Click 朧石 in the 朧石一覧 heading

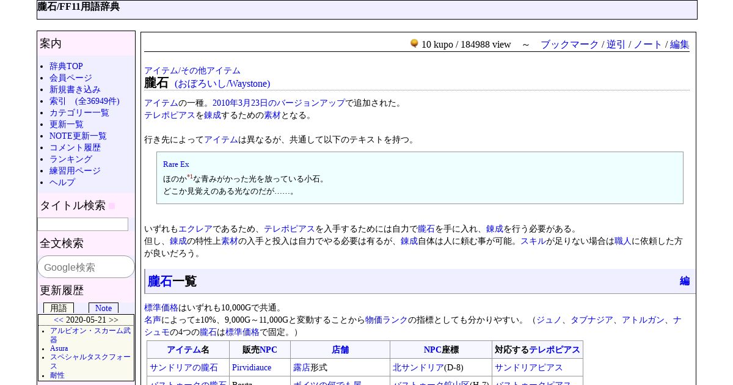[x=160, y=281]
